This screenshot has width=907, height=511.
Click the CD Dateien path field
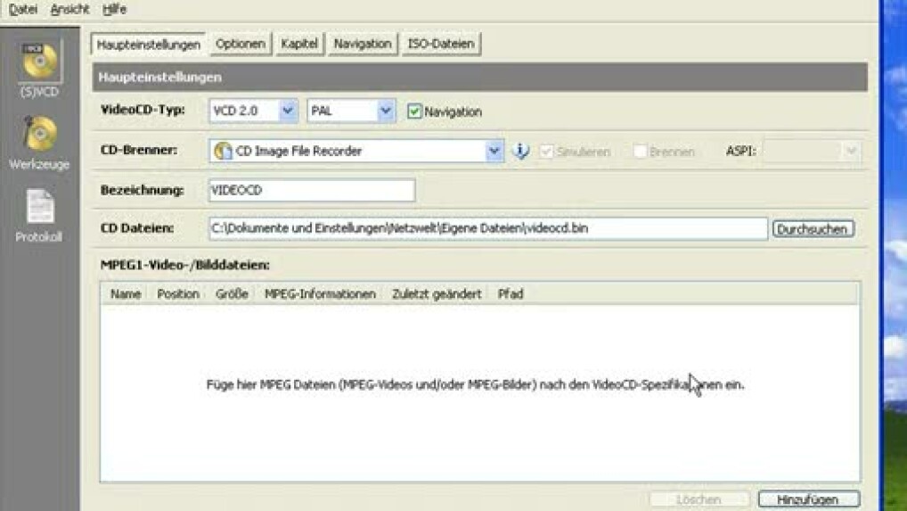coord(487,229)
